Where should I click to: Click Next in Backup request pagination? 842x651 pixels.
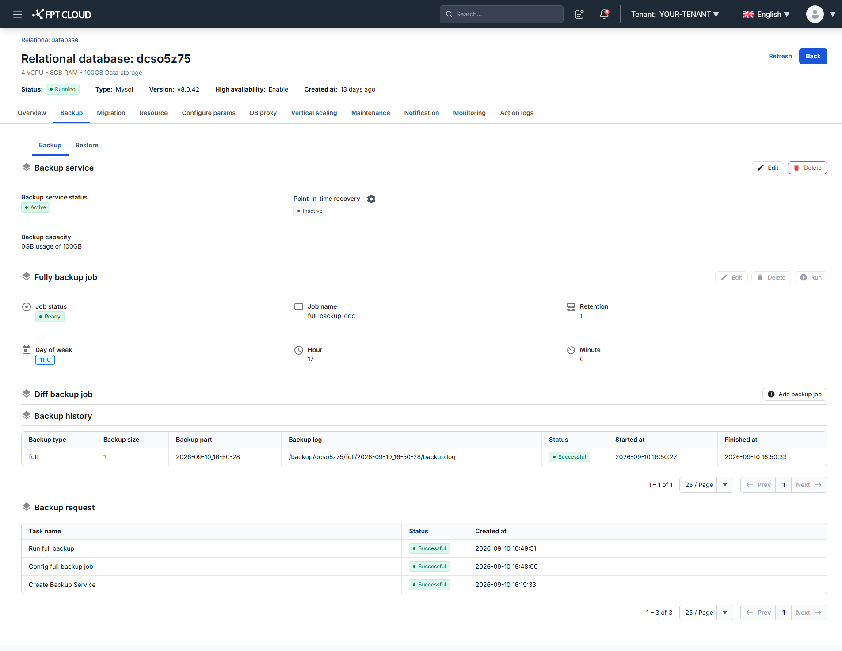[x=809, y=613]
